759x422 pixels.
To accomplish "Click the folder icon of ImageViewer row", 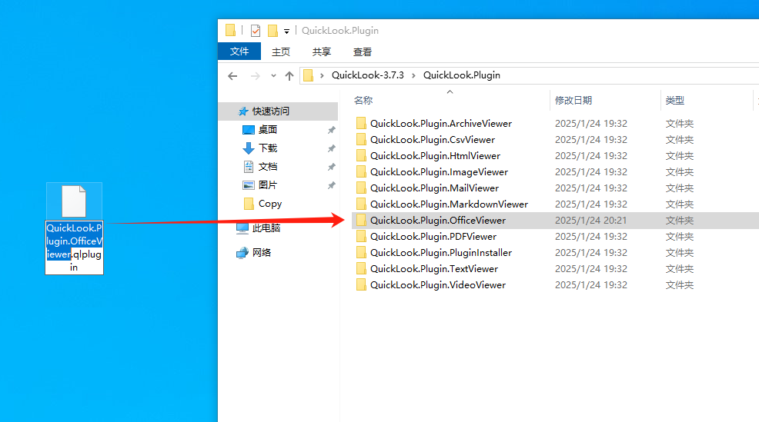I will tap(361, 172).
